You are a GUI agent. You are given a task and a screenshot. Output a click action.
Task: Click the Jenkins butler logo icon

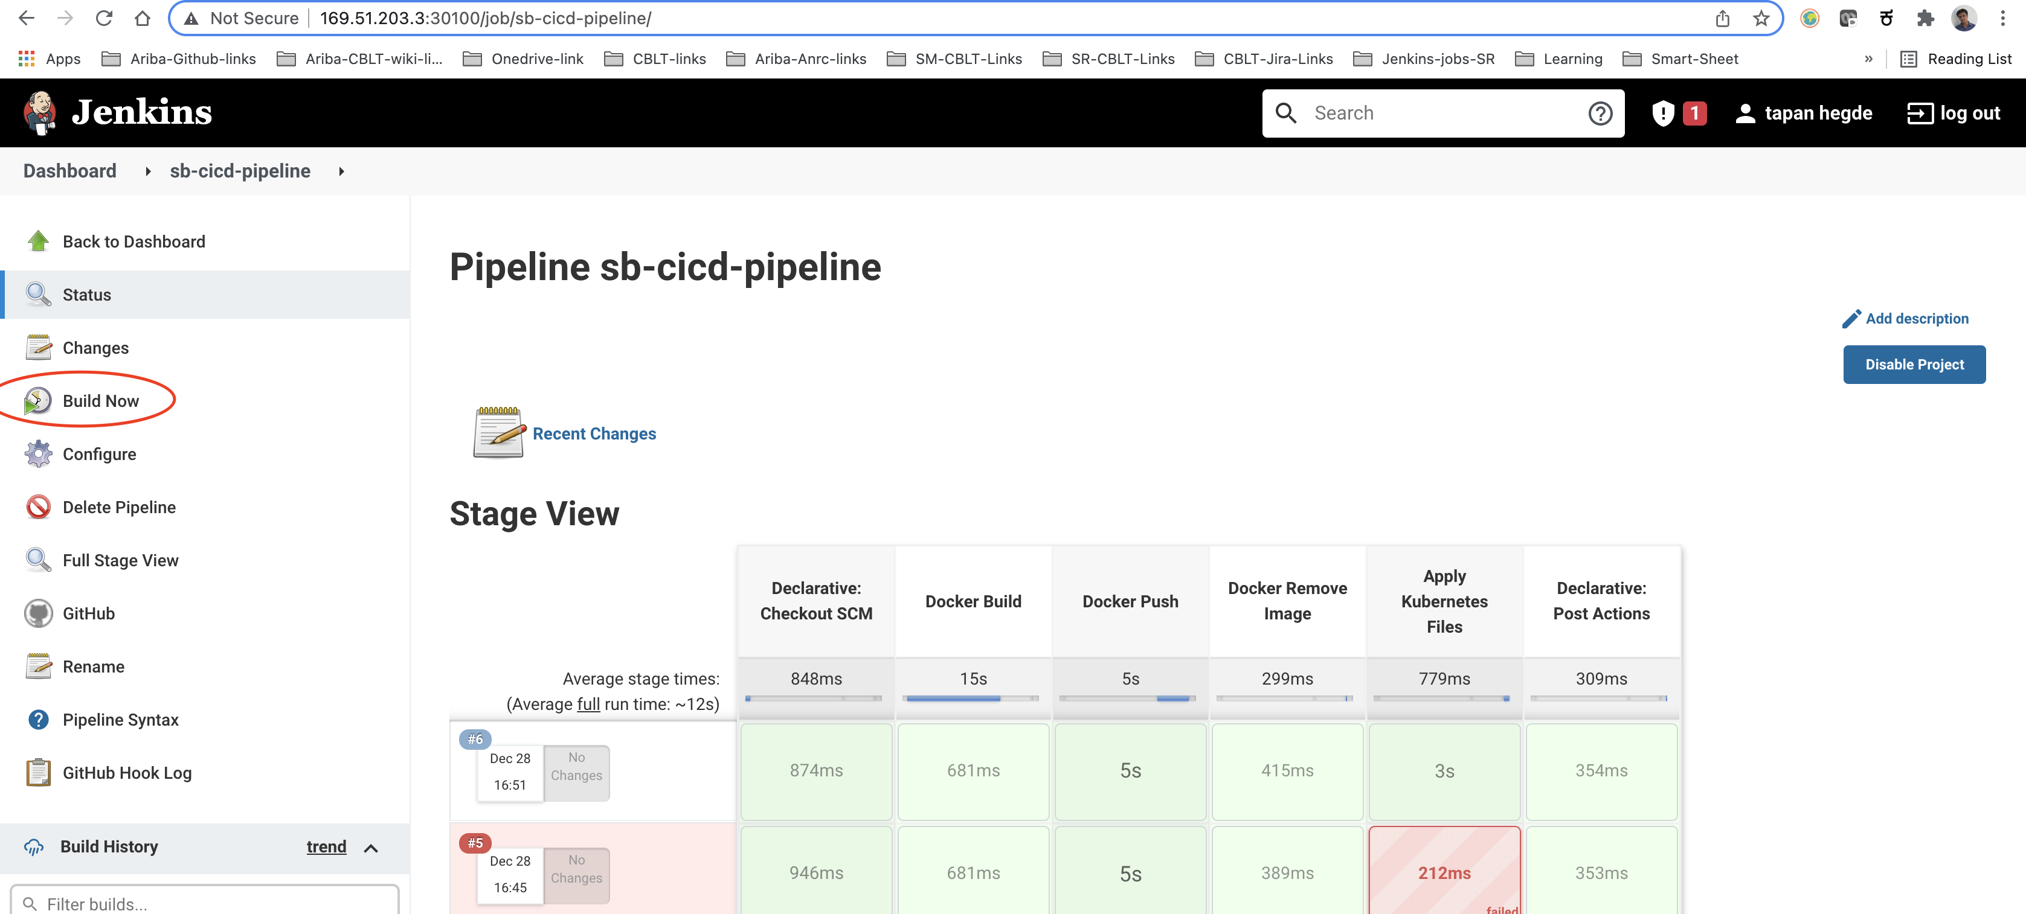click(40, 112)
